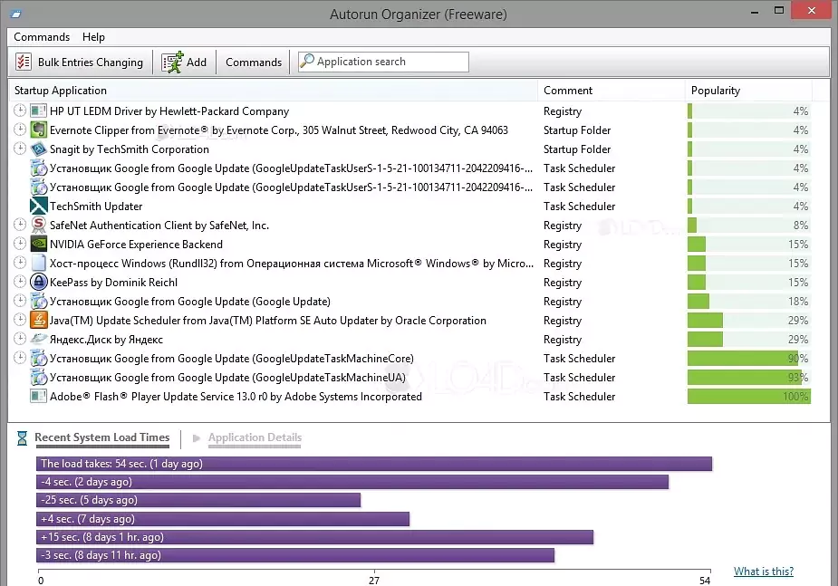Expand the Adobe Flash Player Update entry
This screenshot has height=586, width=838.
(19, 396)
